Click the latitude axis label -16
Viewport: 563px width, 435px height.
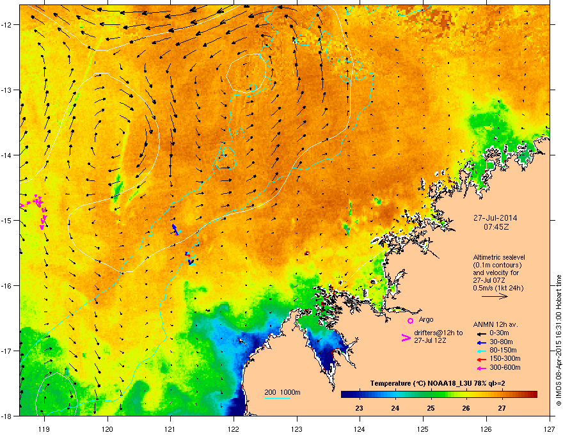point(6,286)
